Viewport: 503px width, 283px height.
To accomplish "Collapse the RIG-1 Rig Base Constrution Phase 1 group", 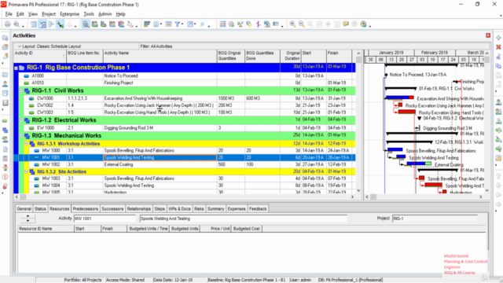I will coord(16,68).
